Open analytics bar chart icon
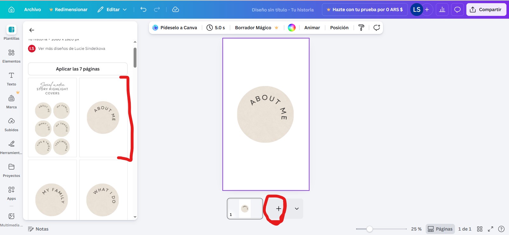The image size is (509, 235). coord(442,10)
